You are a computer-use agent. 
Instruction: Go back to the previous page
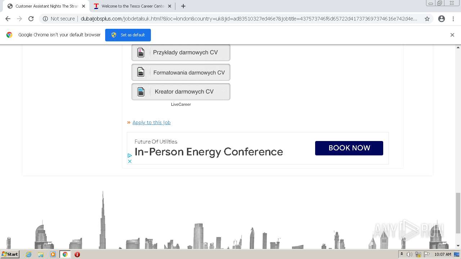pos(8,19)
